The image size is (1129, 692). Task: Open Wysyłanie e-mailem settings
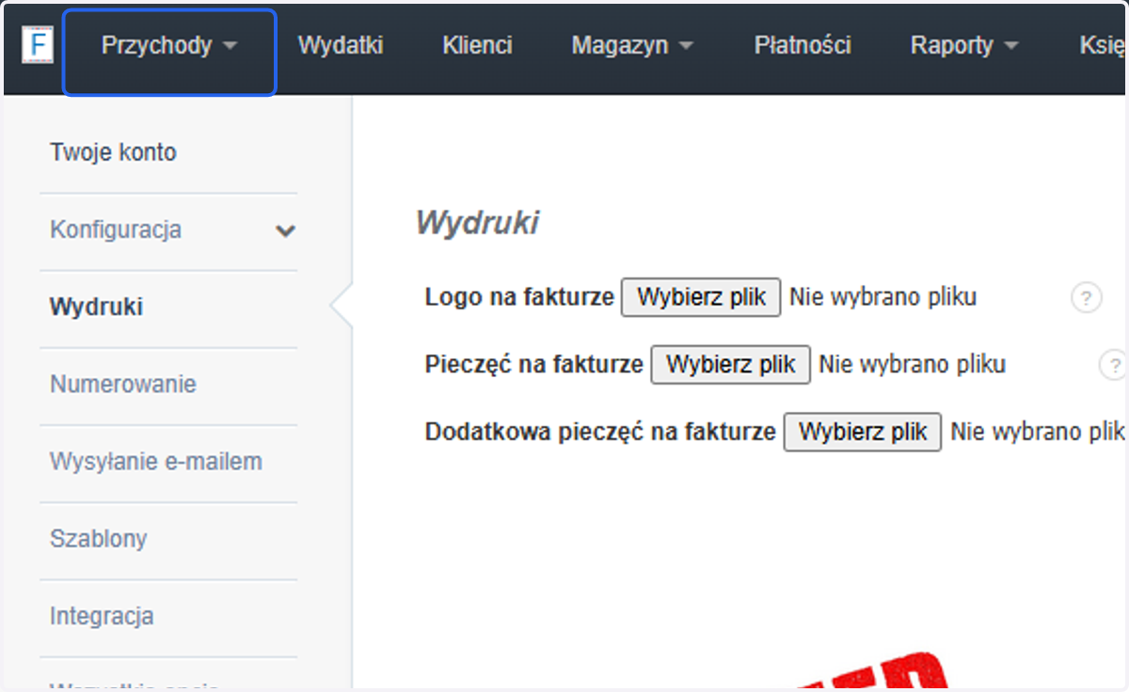(156, 462)
